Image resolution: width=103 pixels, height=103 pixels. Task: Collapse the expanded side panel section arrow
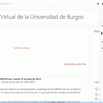(x=102, y=26)
